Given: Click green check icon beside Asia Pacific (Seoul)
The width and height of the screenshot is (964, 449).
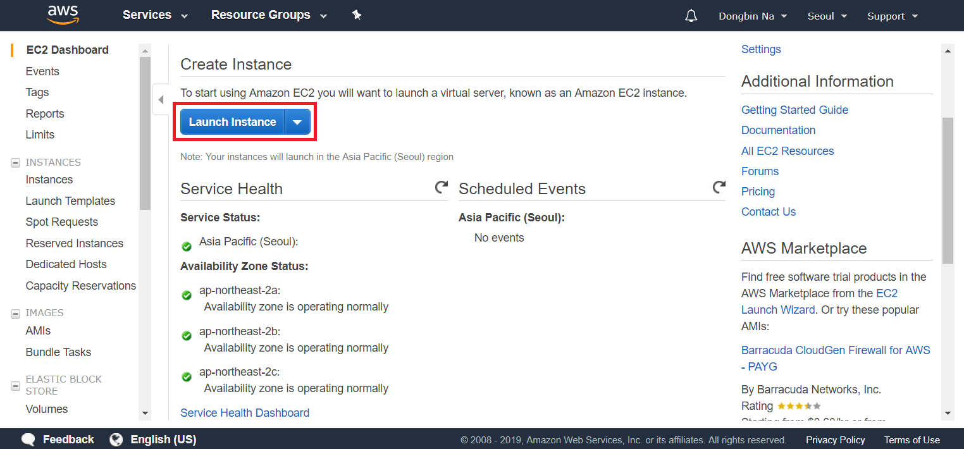Looking at the screenshot, I should click(187, 247).
